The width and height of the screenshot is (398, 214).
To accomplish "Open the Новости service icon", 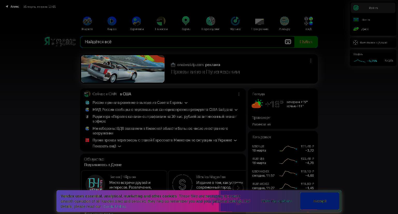I will tap(161, 21).
